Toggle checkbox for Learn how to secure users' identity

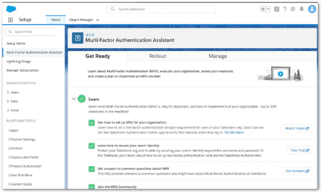coord(92,146)
